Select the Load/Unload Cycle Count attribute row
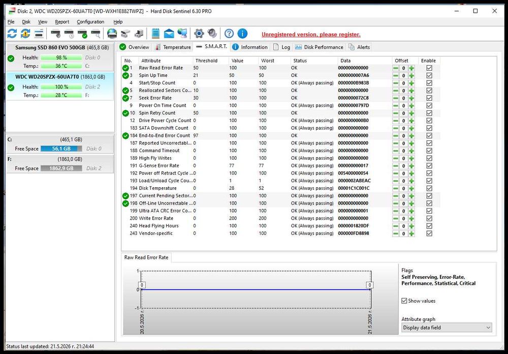Viewport: 508px width, 354px height. click(x=280, y=181)
